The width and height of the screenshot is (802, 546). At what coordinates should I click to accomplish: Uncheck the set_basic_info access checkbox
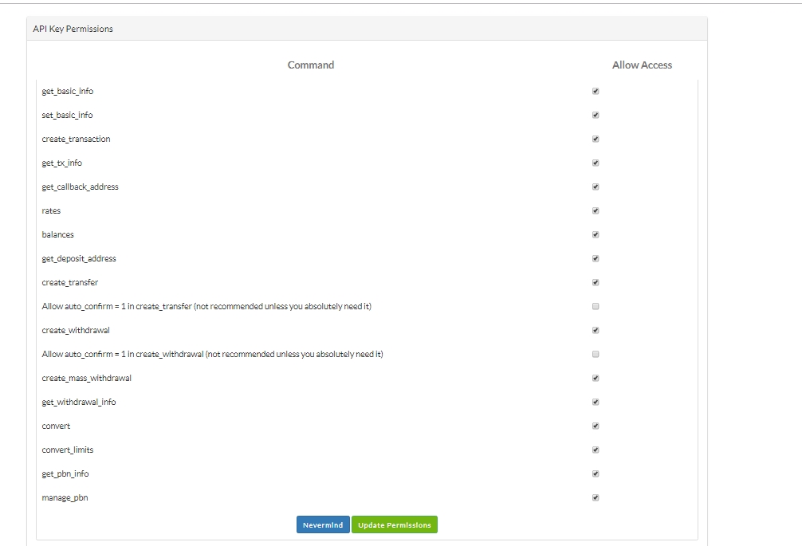tap(596, 115)
